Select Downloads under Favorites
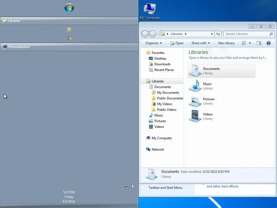This screenshot has height=208, width=277. click(160, 64)
